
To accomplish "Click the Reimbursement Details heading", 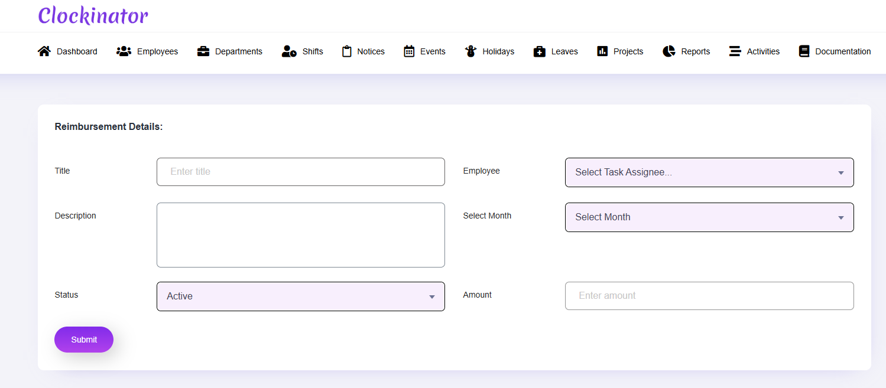I will (x=109, y=126).
